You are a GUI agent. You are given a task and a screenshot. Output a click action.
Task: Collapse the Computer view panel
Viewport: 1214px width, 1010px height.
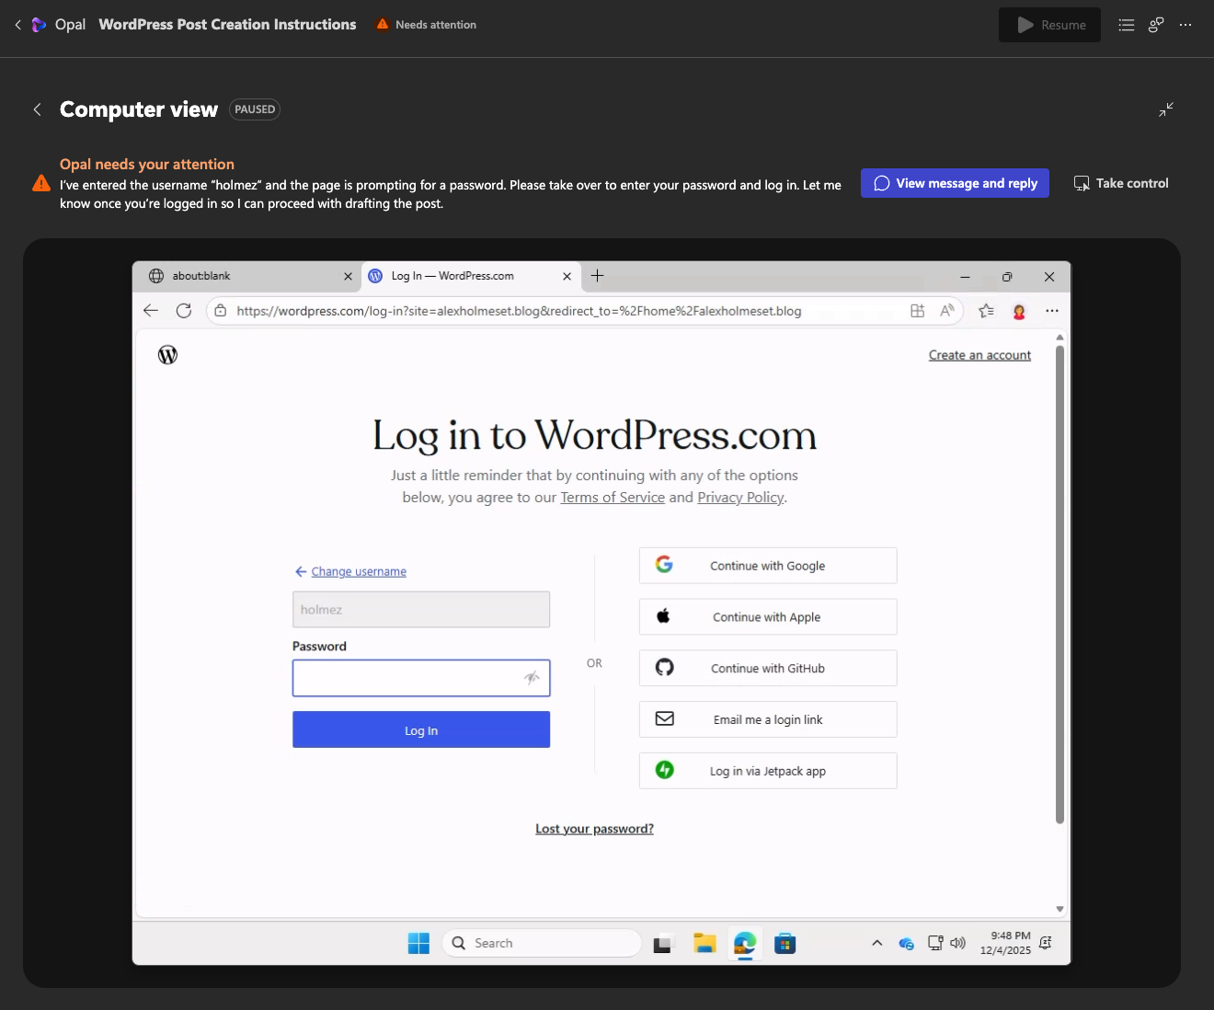point(1165,109)
